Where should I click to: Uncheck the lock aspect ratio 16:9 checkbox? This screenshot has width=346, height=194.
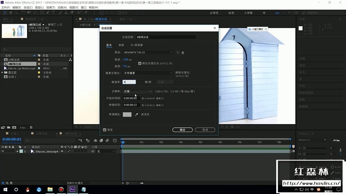click(140, 63)
